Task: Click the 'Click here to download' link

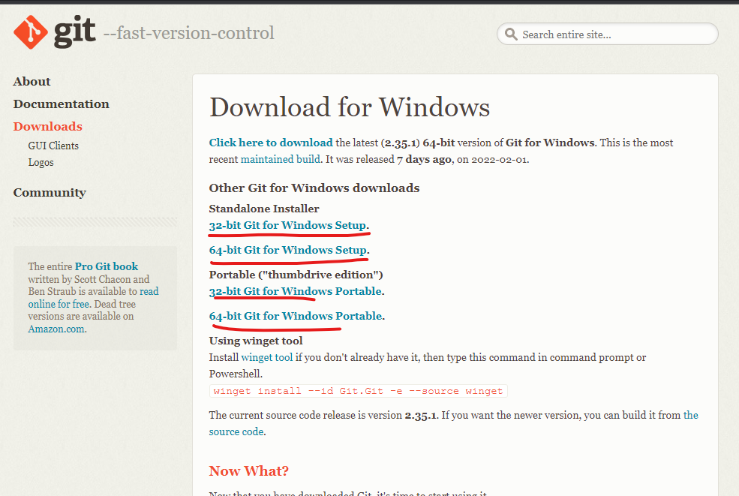Action: (x=271, y=143)
